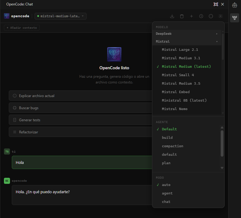The height and width of the screenshot is (218, 241).
Task: Set mode to chat
Action: (188, 202)
